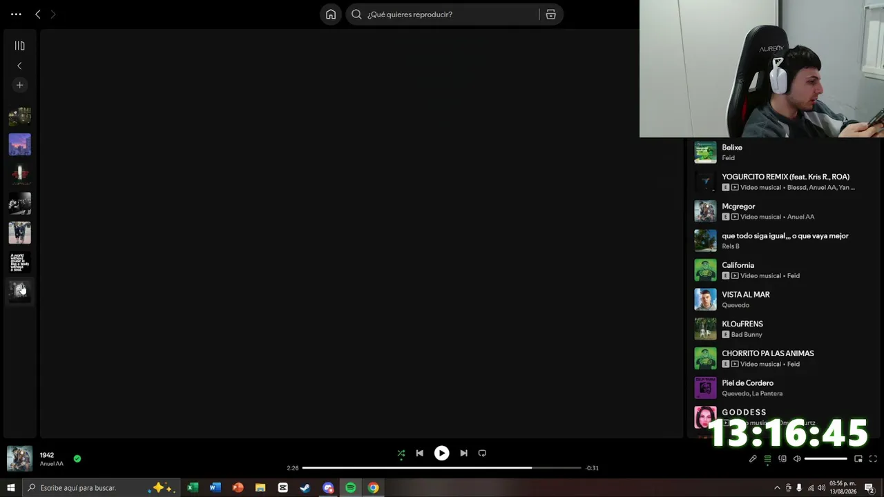
Task: Resume playback with the play button
Action: pyautogui.click(x=441, y=453)
